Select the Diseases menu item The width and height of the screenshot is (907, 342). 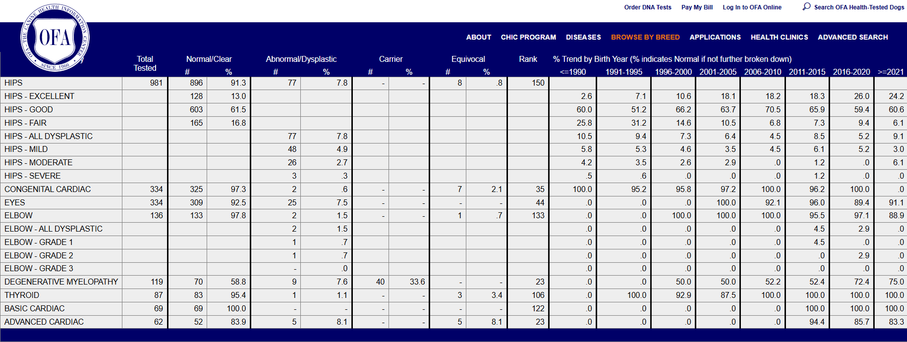coord(583,37)
